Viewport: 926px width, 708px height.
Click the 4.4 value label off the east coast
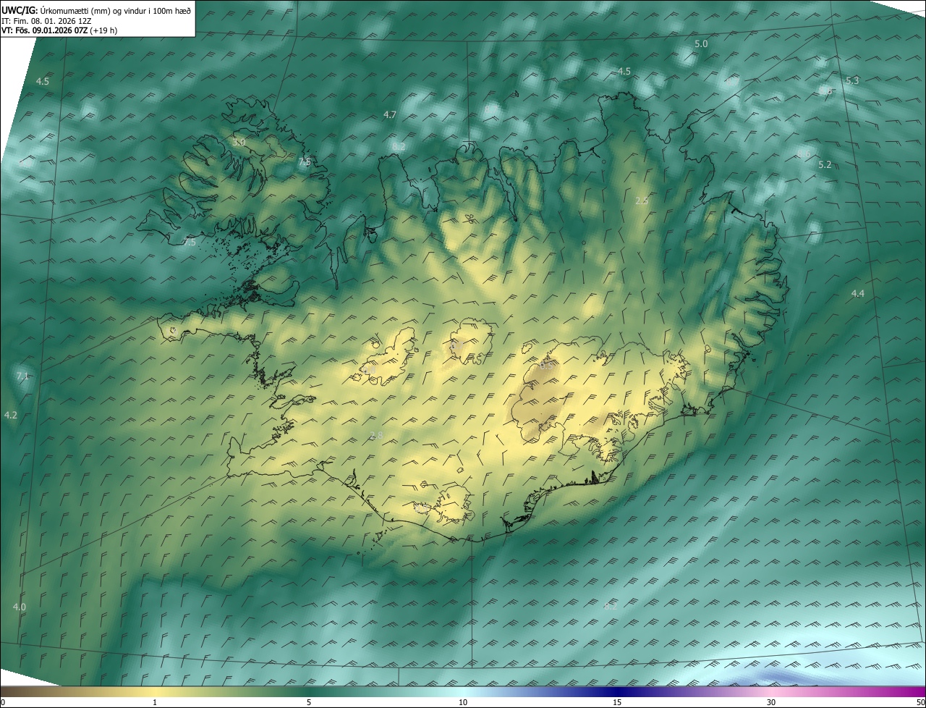point(857,293)
